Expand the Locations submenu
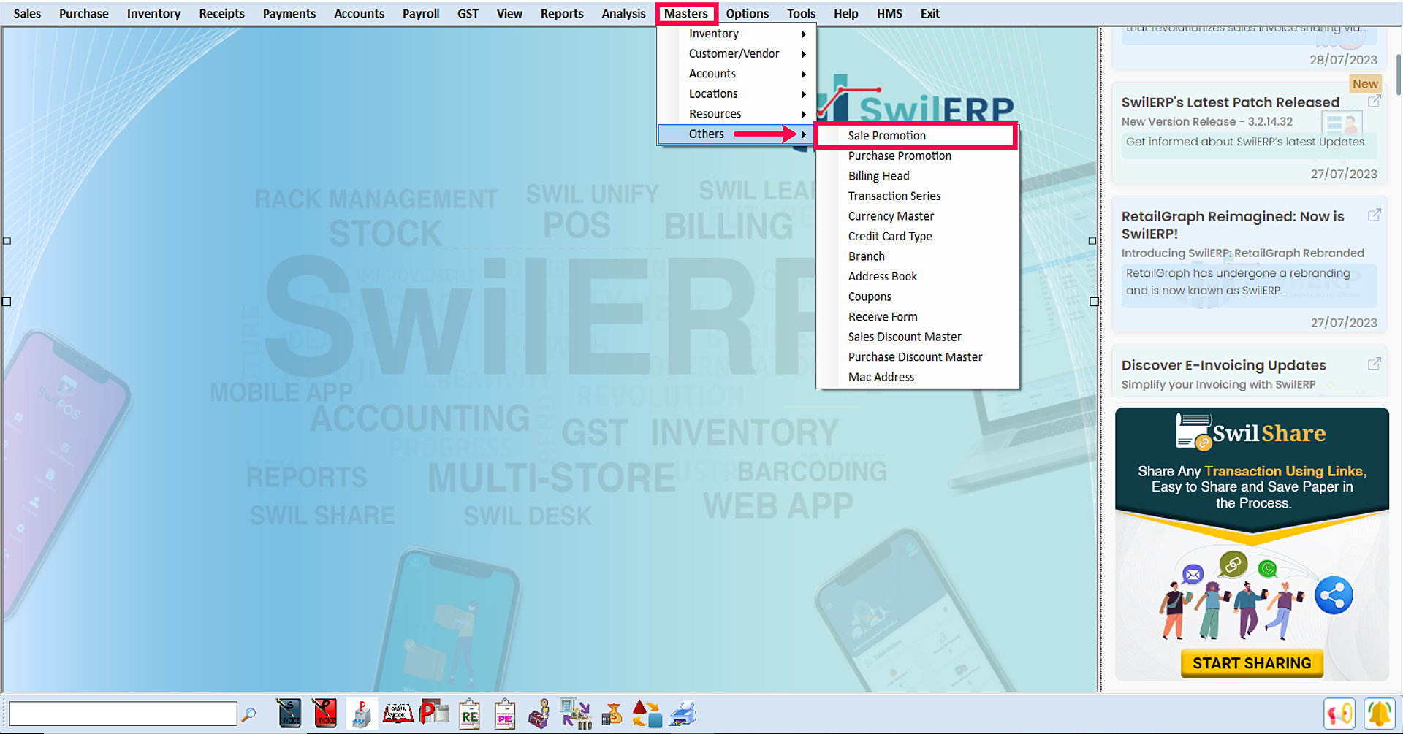This screenshot has height=734, width=1403. 737,93
